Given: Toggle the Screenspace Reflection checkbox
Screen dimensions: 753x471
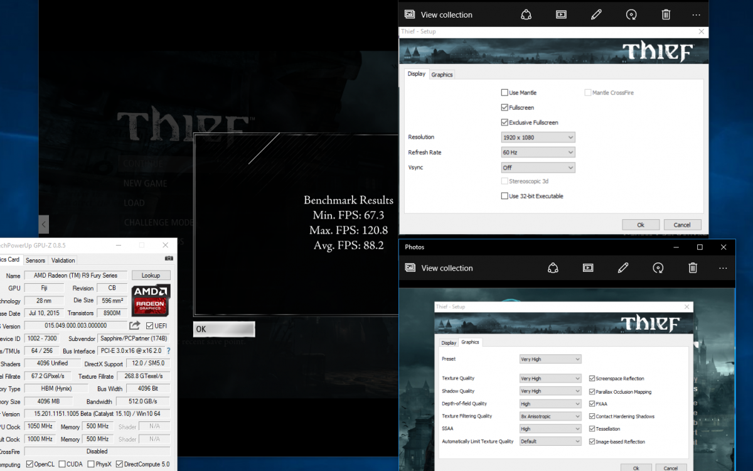Looking at the screenshot, I should point(592,379).
